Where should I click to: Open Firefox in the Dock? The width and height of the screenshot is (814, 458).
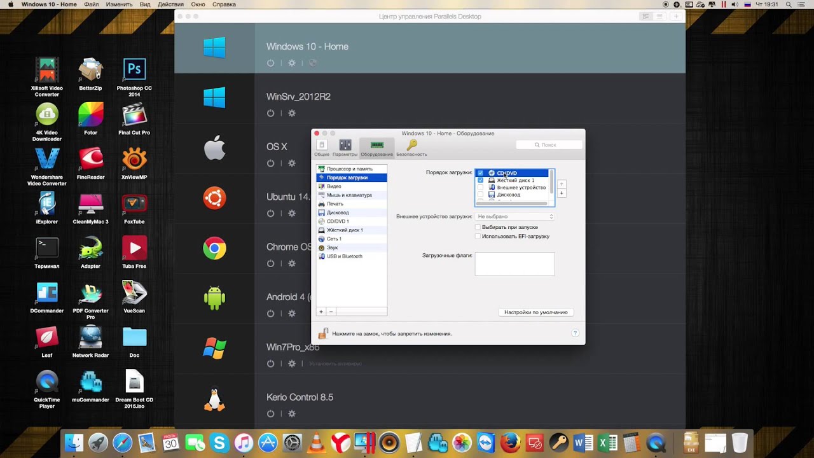click(x=509, y=443)
